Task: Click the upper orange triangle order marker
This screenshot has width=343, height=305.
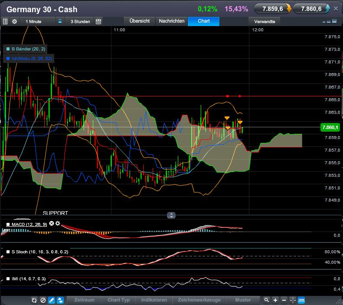Action: pos(227,118)
